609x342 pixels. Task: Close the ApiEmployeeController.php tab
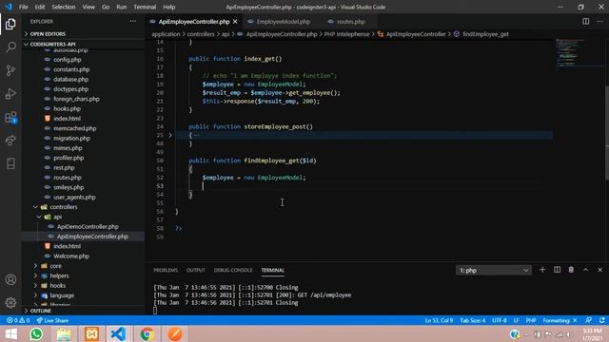235,22
